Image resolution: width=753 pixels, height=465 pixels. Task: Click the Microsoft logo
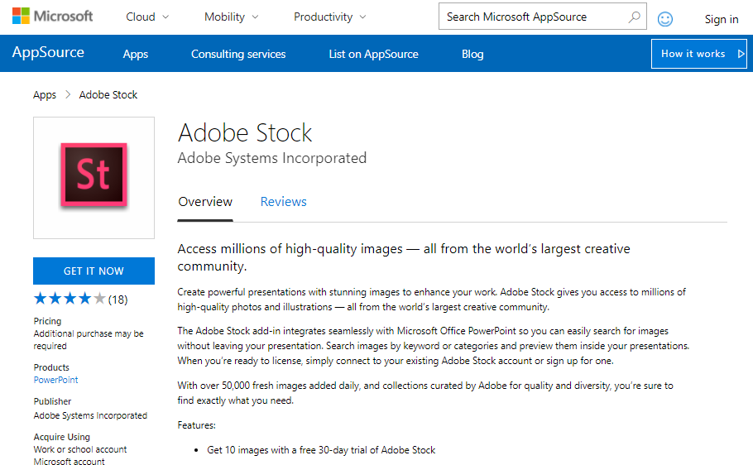[x=52, y=17]
